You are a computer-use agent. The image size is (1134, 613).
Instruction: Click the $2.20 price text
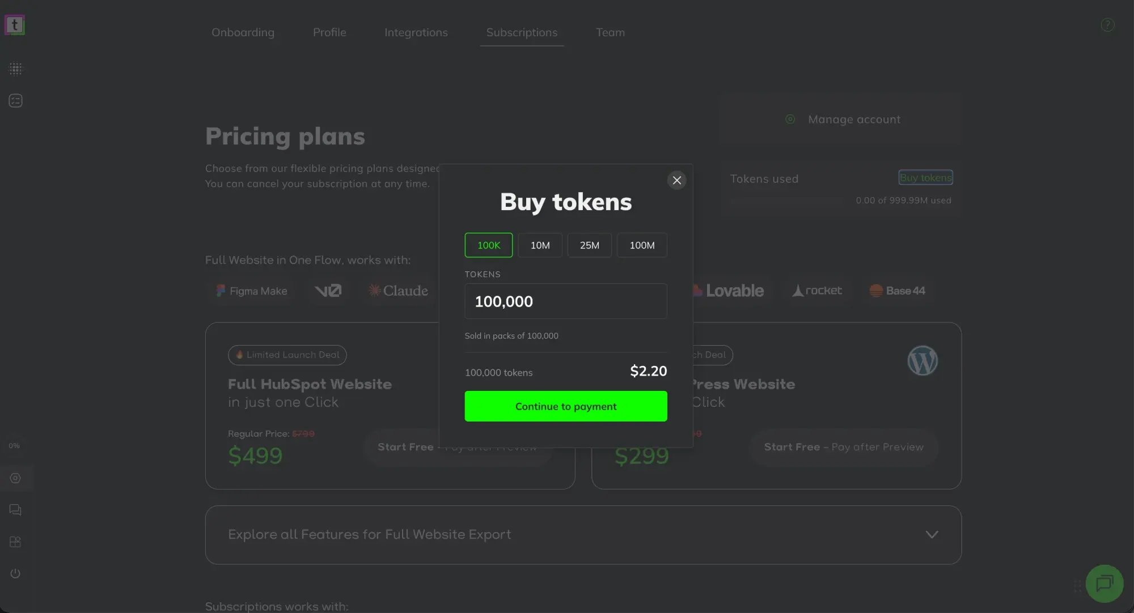click(649, 371)
